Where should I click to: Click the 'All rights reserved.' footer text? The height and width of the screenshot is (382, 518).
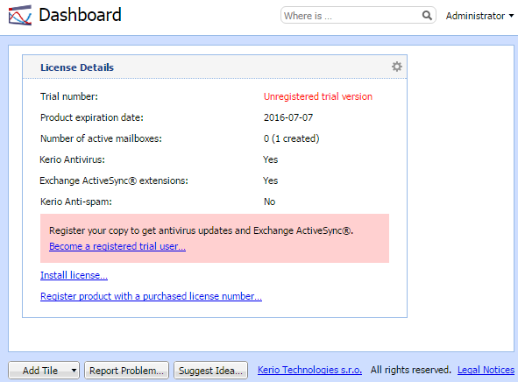tap(411, 370)
